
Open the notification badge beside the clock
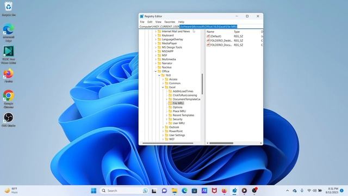click(342, 191)
